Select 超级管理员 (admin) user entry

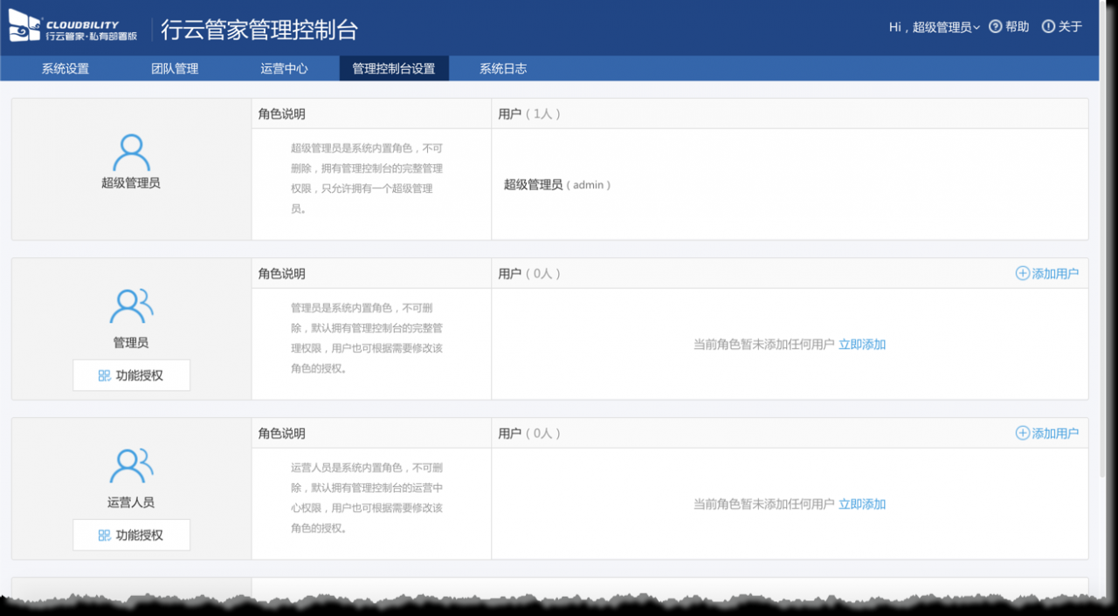click(x=557, y=185)
